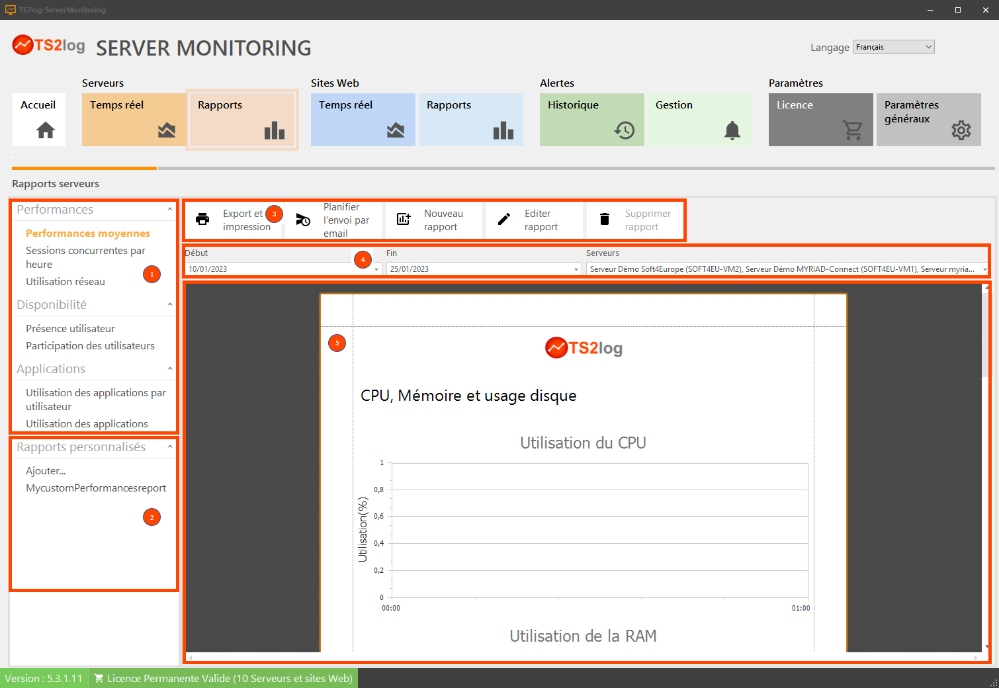Collapse the Rapports personnalisés section

tap(170, 447)
